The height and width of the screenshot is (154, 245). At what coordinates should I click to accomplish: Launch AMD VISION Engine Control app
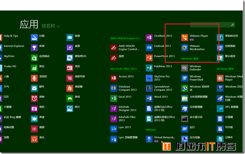[x=125, y=48]
